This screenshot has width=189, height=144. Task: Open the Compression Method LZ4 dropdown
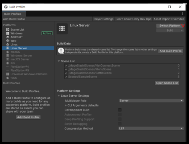[x=151, y=128]
